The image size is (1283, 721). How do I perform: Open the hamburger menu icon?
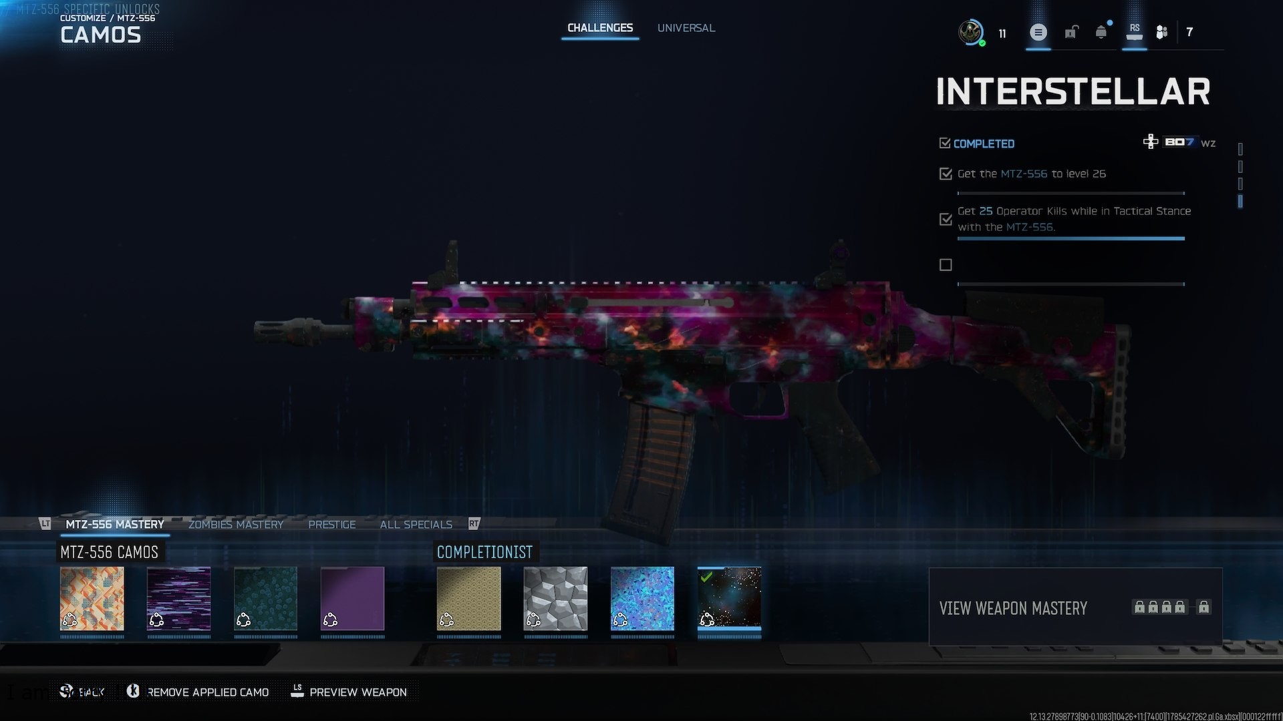tap(1038, 32)
